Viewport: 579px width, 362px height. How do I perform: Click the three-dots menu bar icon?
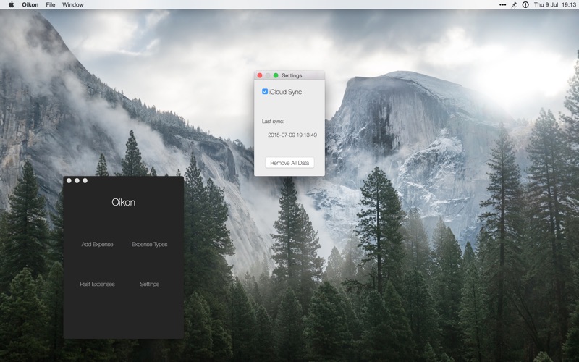coord(502,5)
